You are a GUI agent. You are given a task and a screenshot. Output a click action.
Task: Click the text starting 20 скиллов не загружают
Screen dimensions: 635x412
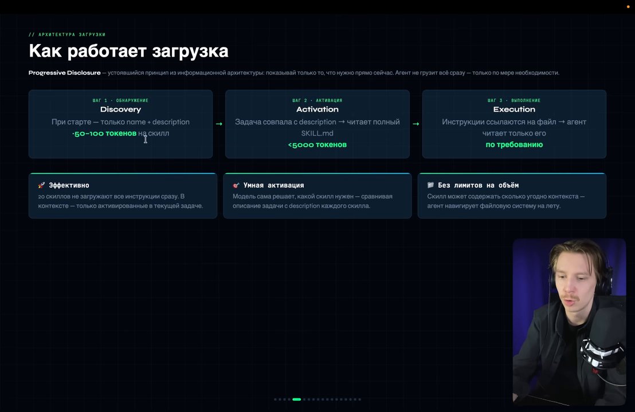[x=121, y=201]
